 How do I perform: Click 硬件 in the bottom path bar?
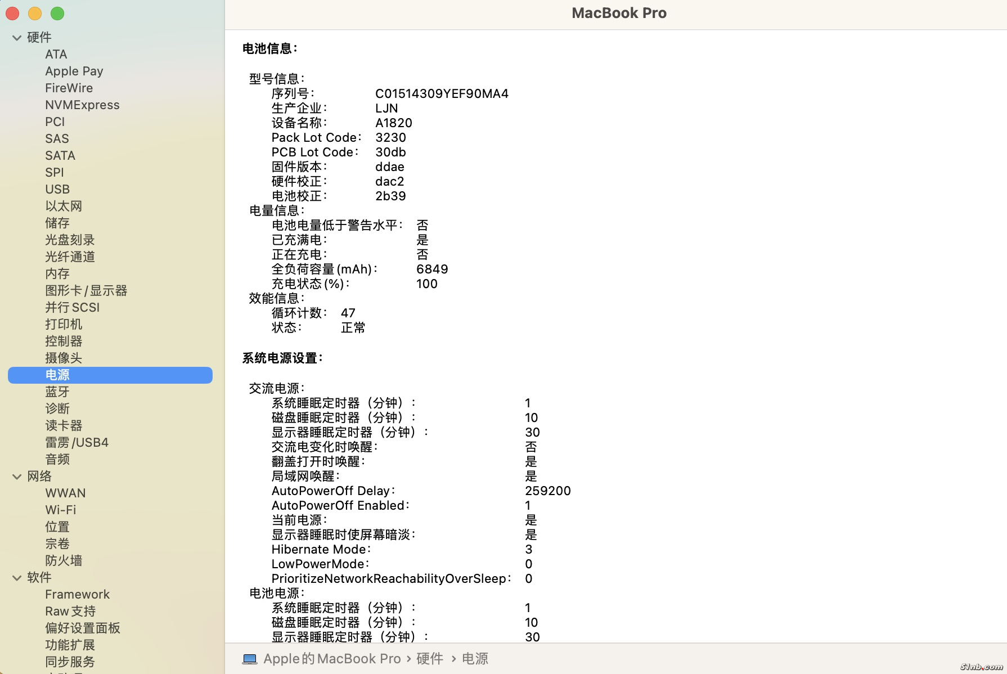click(x=430, y=659)
